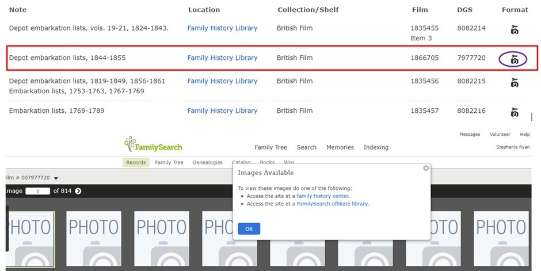Open Family Tree in main navigation
Image resolution: width=541 pixels, height=271 pixels.
pos(271,147)
